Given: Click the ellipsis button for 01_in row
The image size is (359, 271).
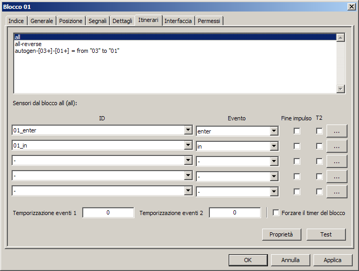Looking at the screenshot, I should (x=336, y=146).
